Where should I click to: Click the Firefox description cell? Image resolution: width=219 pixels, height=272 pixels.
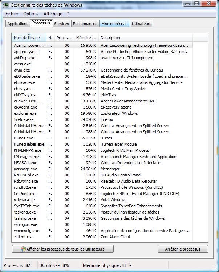click(x=107, y=119)
